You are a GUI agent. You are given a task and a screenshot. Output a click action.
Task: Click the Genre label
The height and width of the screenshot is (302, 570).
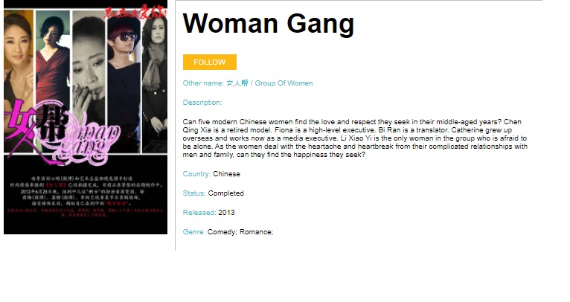(194, 232)
